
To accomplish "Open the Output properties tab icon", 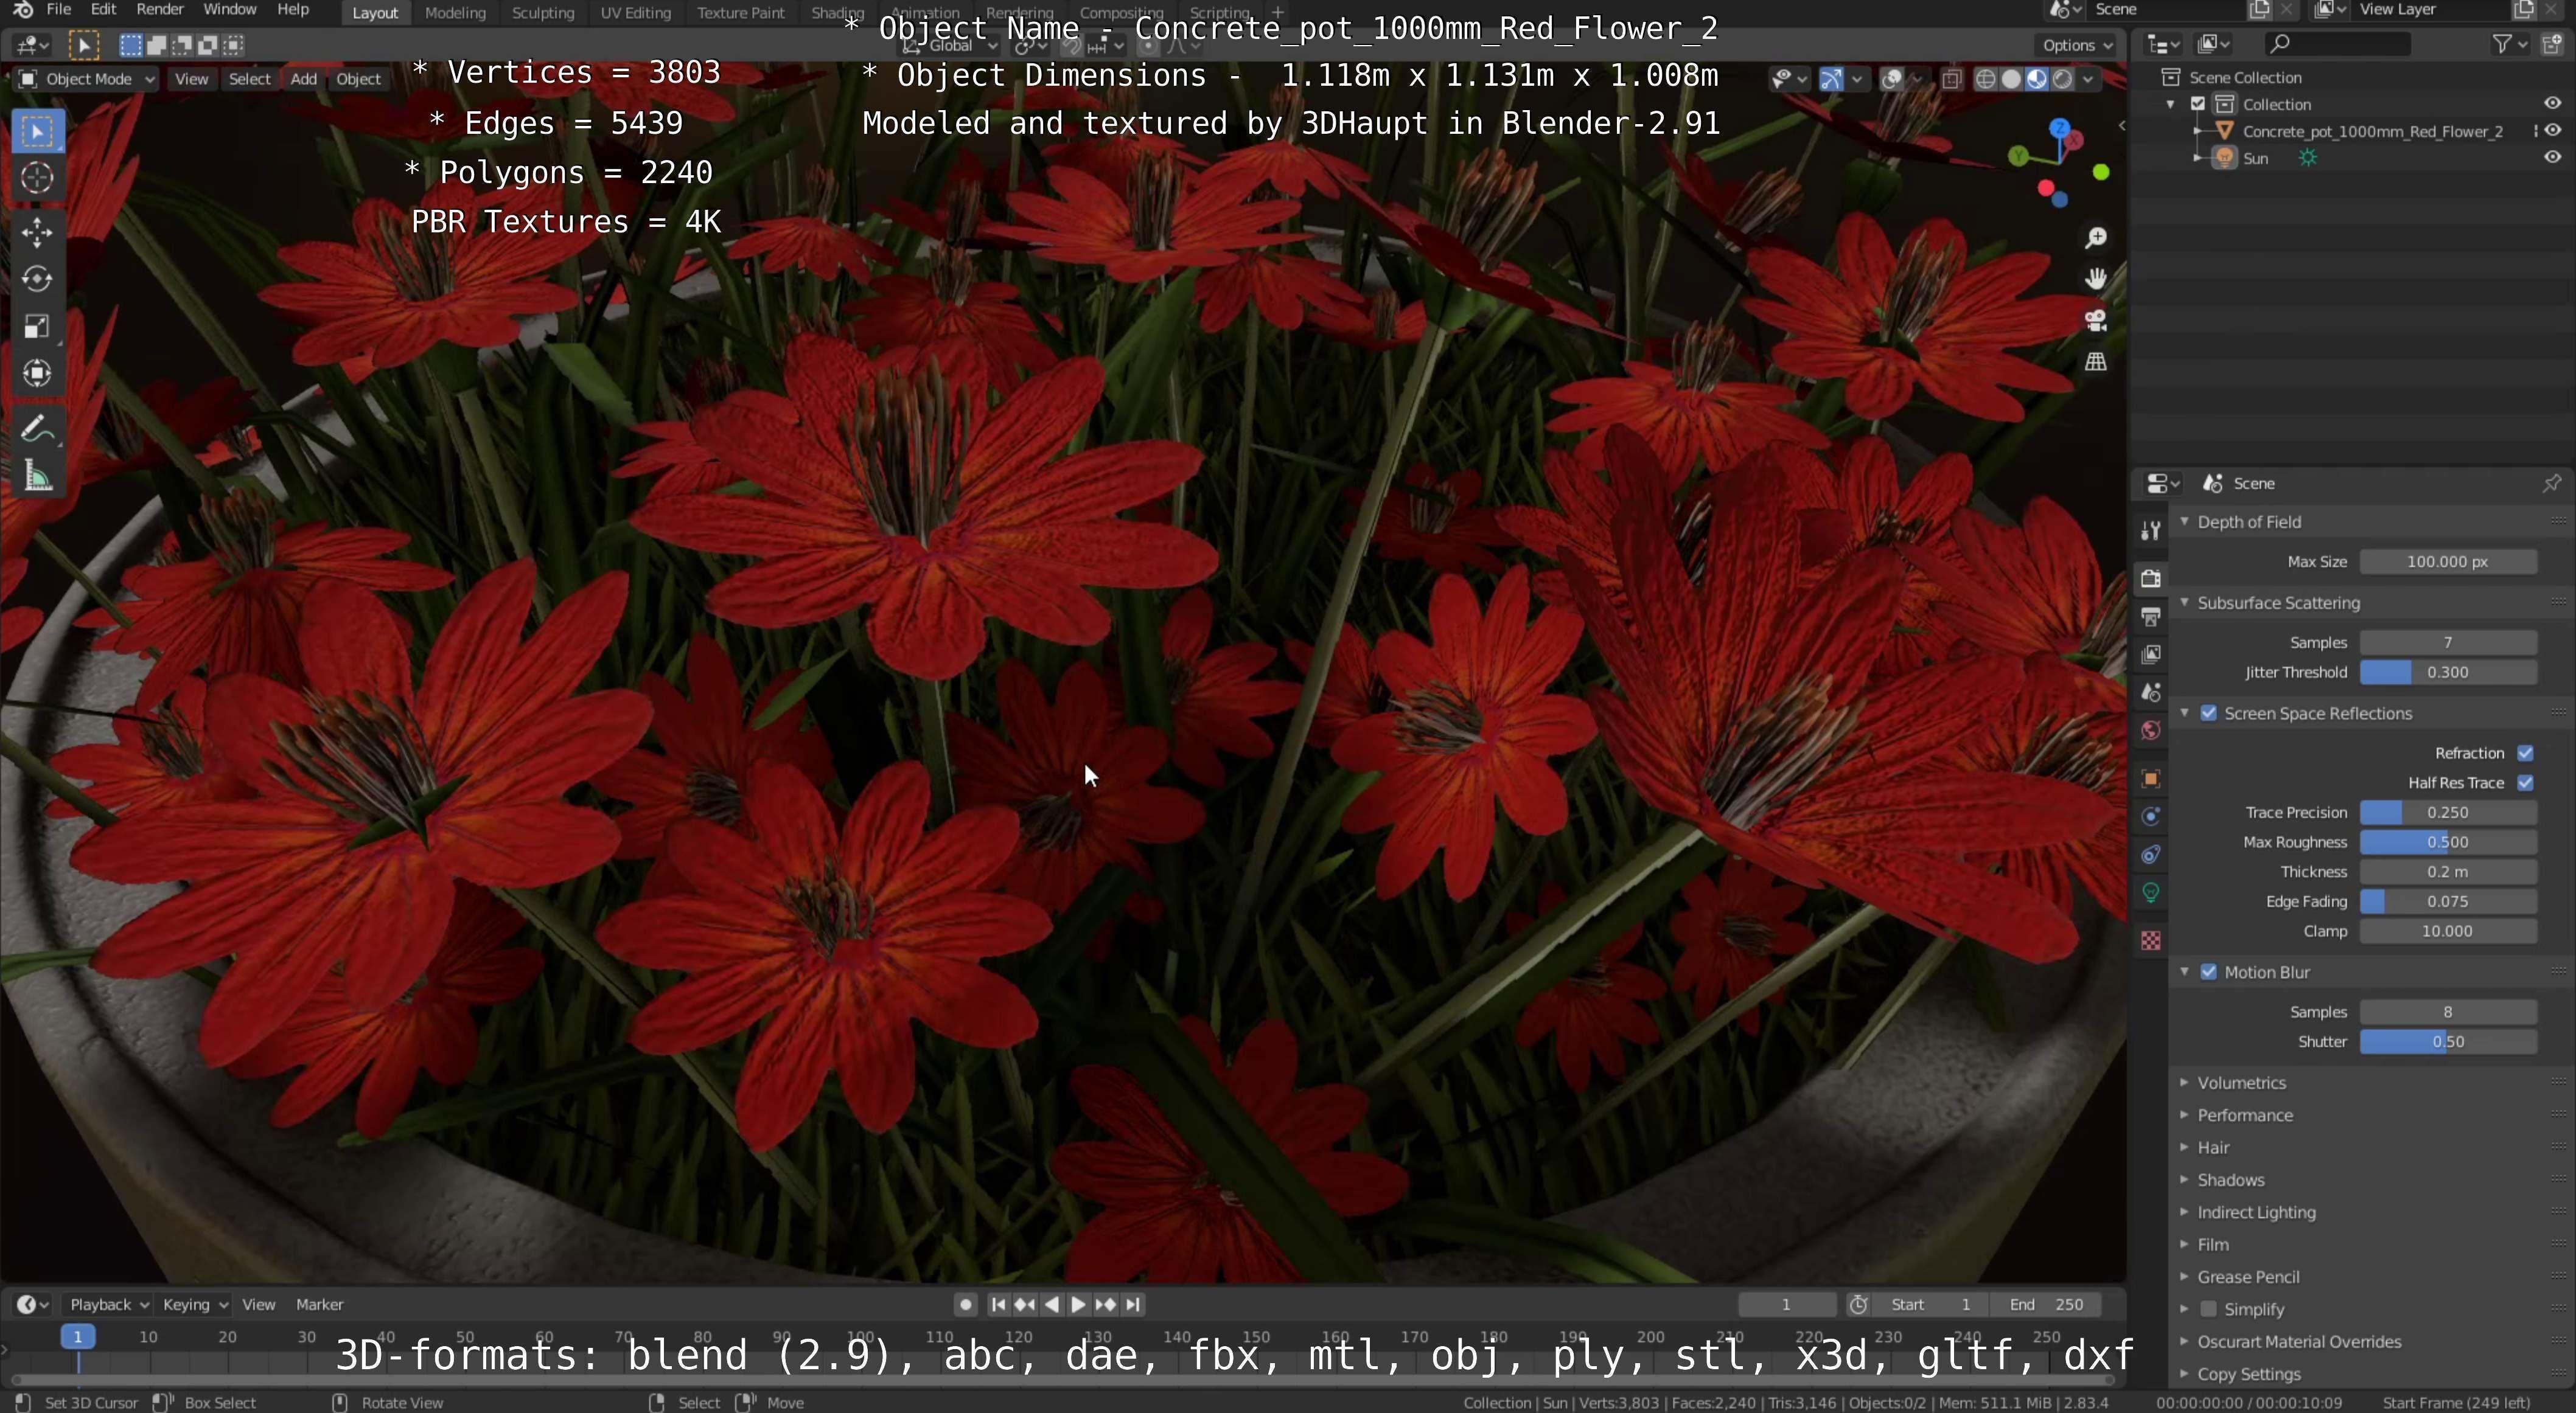I will [x=2150, y=617].
